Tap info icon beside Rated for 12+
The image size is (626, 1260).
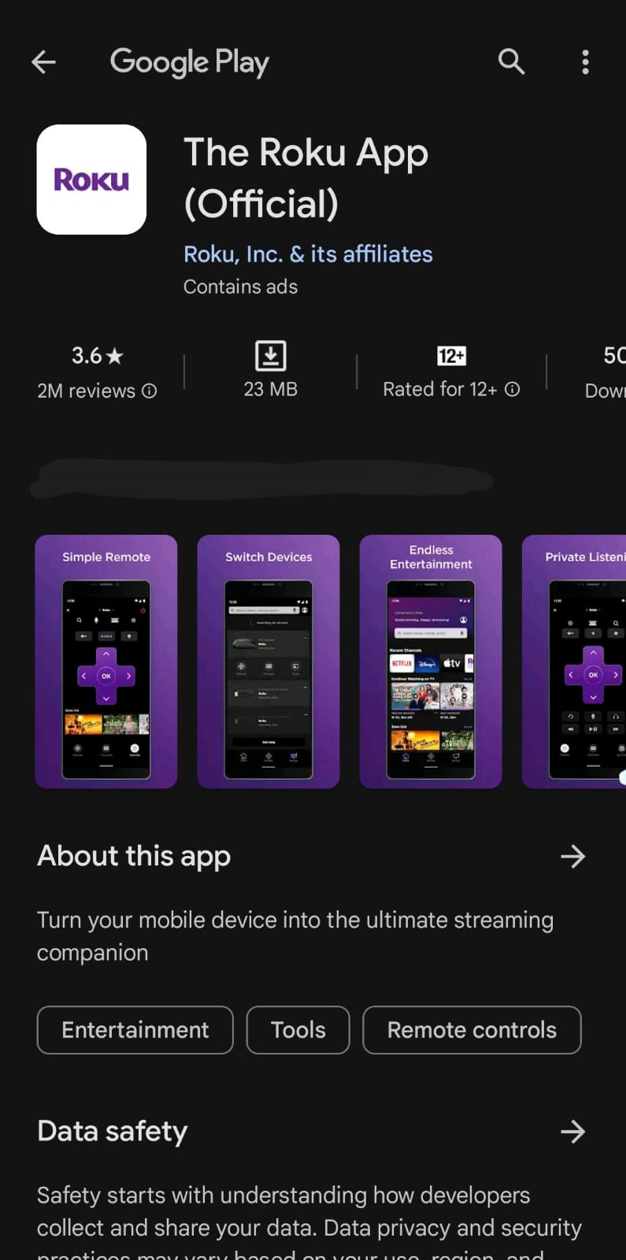point(512,389)
